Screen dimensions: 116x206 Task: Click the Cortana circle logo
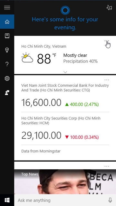[x=65, y=10]
